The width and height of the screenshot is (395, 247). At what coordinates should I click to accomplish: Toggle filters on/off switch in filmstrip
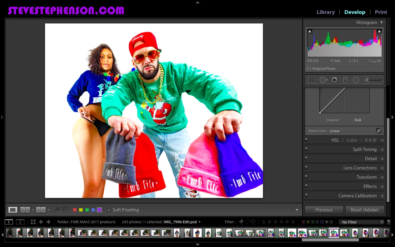(389, 222)
